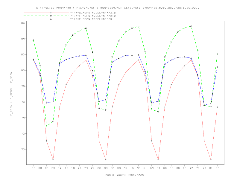
Task: Click red observed minimum point at hour 57
Action: 158,159
